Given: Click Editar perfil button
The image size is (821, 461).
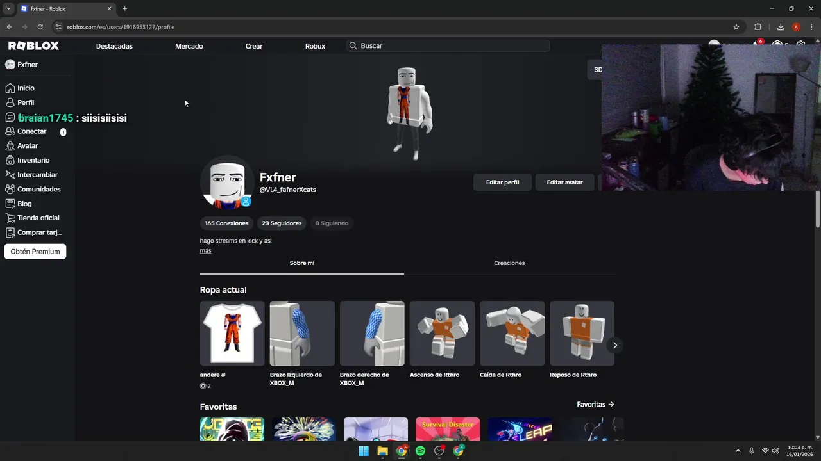Looking at the screenshot, I should (502, 182).
